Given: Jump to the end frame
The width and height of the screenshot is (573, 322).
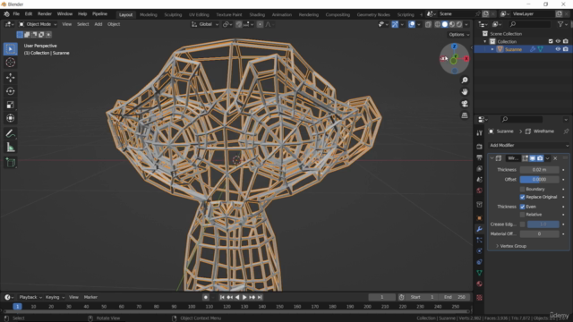Looking at the screenshot, I should coord(260,297).
